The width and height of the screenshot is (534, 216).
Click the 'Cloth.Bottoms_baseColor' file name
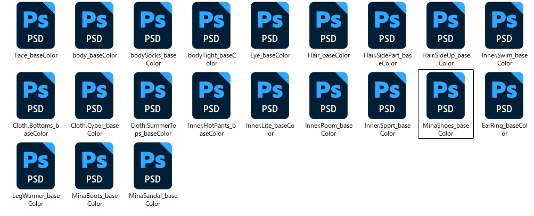[x=36, y=130]
